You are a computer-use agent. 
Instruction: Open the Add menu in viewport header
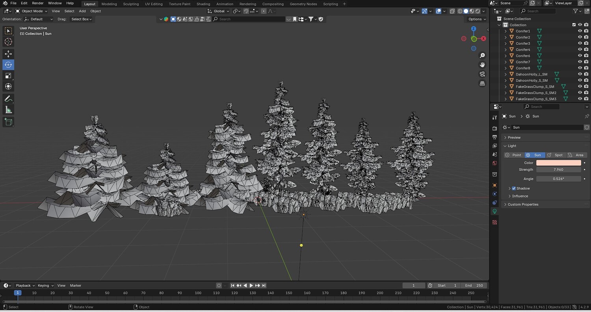click(x=82, y=11)
